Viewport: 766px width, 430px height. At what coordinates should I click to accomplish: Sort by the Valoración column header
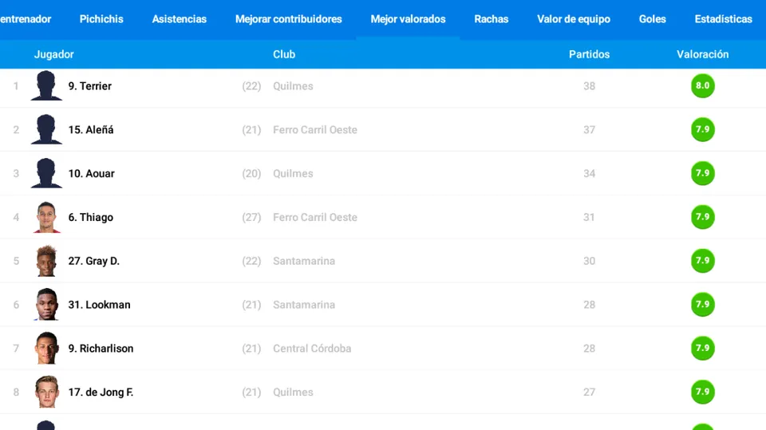702,54
